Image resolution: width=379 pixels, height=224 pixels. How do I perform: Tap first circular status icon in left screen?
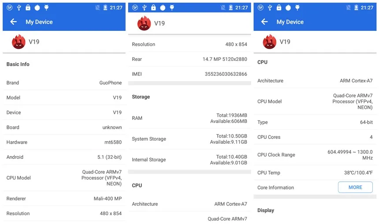[x=10, y=8]
